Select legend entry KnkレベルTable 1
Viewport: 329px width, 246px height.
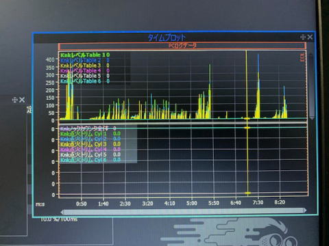(85, 55)
